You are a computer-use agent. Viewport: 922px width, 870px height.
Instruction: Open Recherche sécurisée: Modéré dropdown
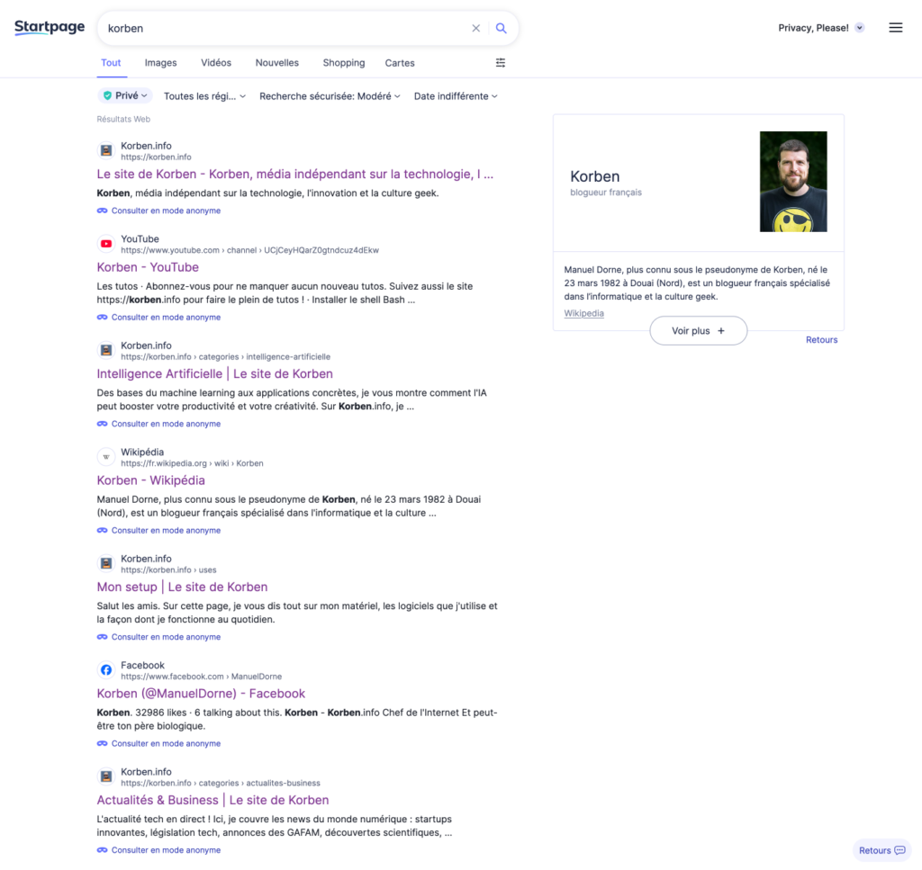(x=330, y=96)
